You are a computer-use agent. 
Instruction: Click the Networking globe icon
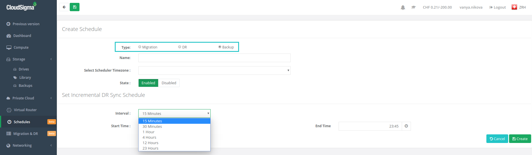tap(8, 146)
